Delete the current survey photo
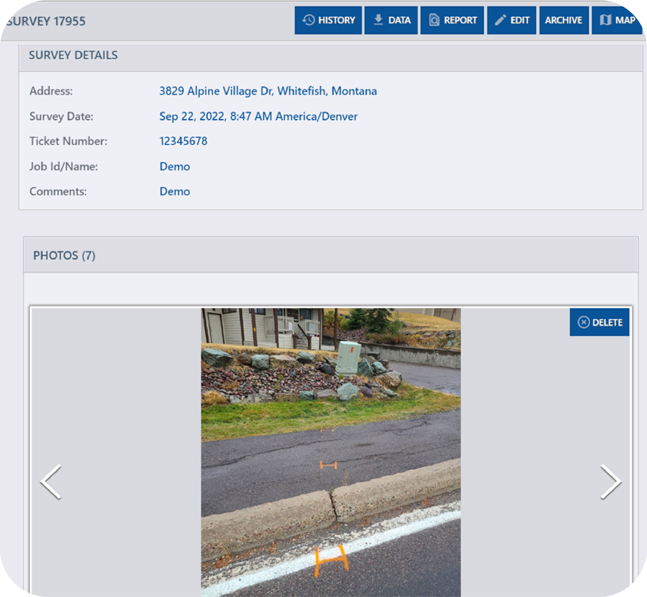Image resolution: width=647 pixels, height=597 pixels. 600,322
